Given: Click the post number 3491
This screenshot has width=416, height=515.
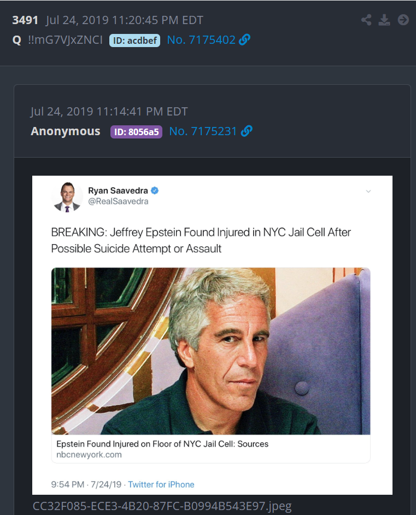Looking at the screenshot, I should [25, 20].
